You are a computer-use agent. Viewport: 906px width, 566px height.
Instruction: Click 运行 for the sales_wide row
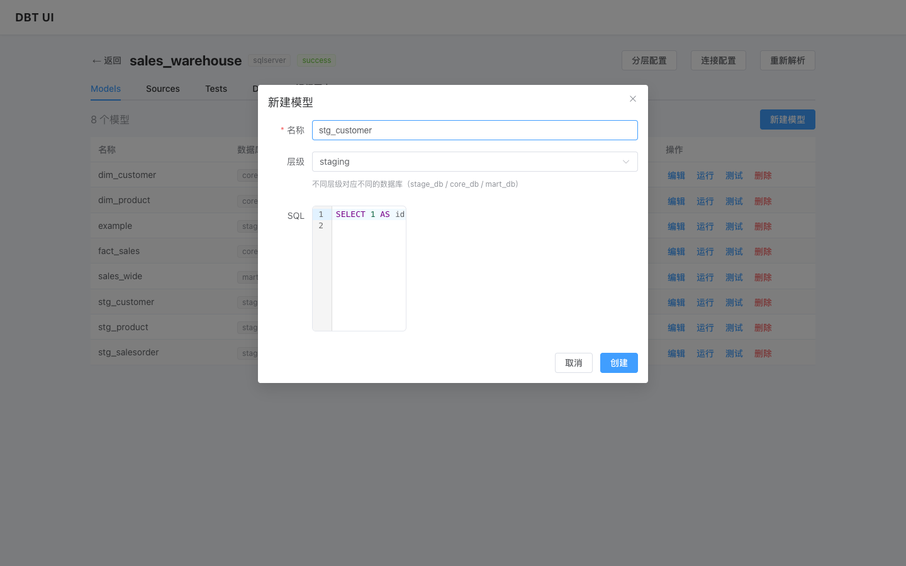(x=705, y=277)
